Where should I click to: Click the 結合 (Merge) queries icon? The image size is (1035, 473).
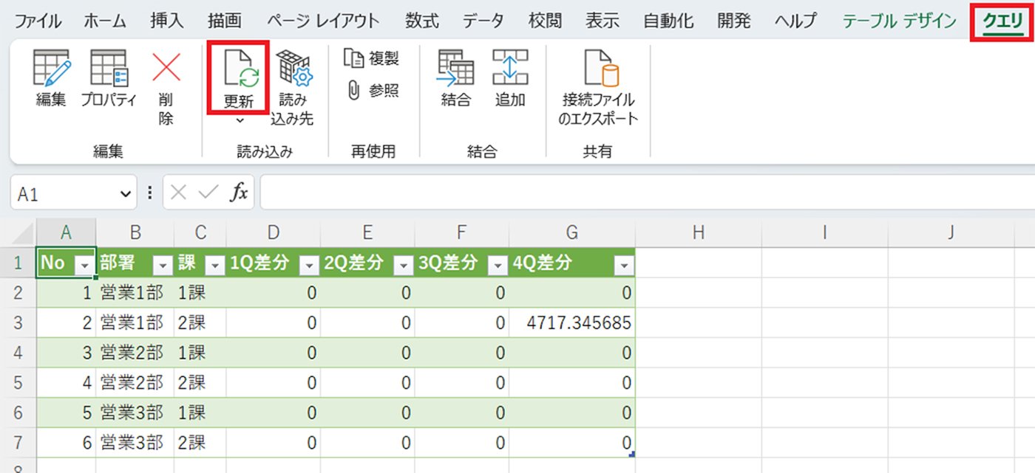455,69
